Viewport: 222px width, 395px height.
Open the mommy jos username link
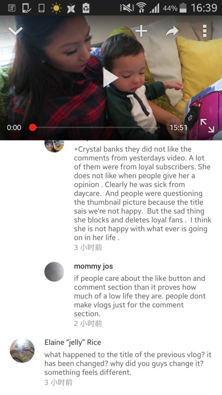click(93, 266)
